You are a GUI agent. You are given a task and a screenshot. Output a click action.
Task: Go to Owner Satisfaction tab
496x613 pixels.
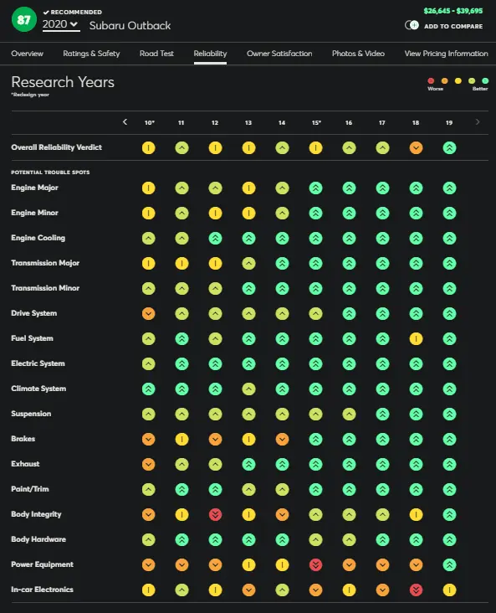(x=279, y=54)
